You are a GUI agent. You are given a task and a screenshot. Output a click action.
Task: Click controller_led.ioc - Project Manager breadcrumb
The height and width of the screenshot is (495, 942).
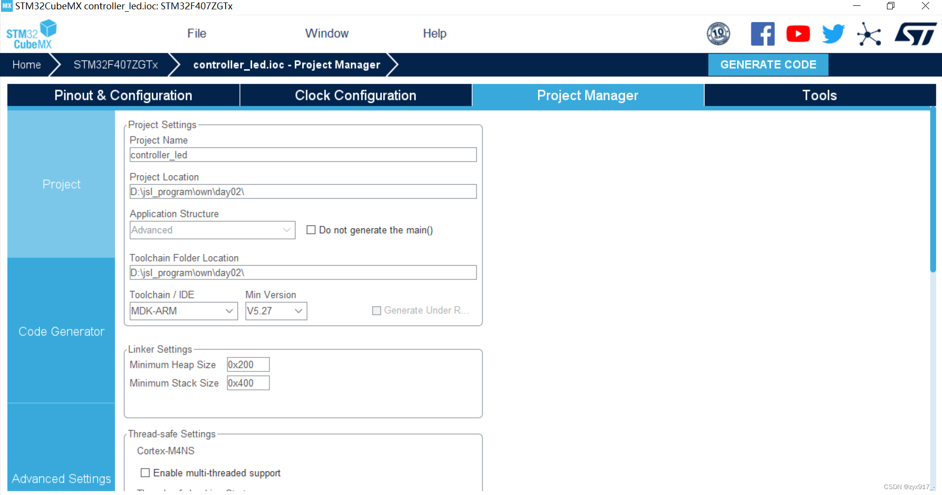coord(286,65)
